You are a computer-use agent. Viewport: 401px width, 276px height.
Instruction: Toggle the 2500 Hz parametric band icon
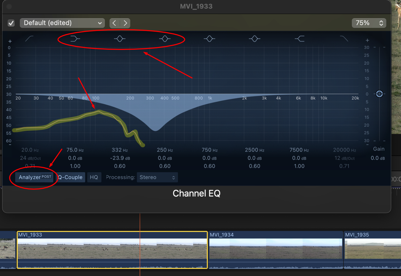point(255,39)
